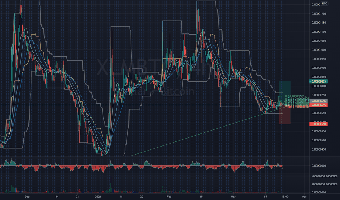Click the 11 date label on time axis
The image size is (340, 200).
121,197
